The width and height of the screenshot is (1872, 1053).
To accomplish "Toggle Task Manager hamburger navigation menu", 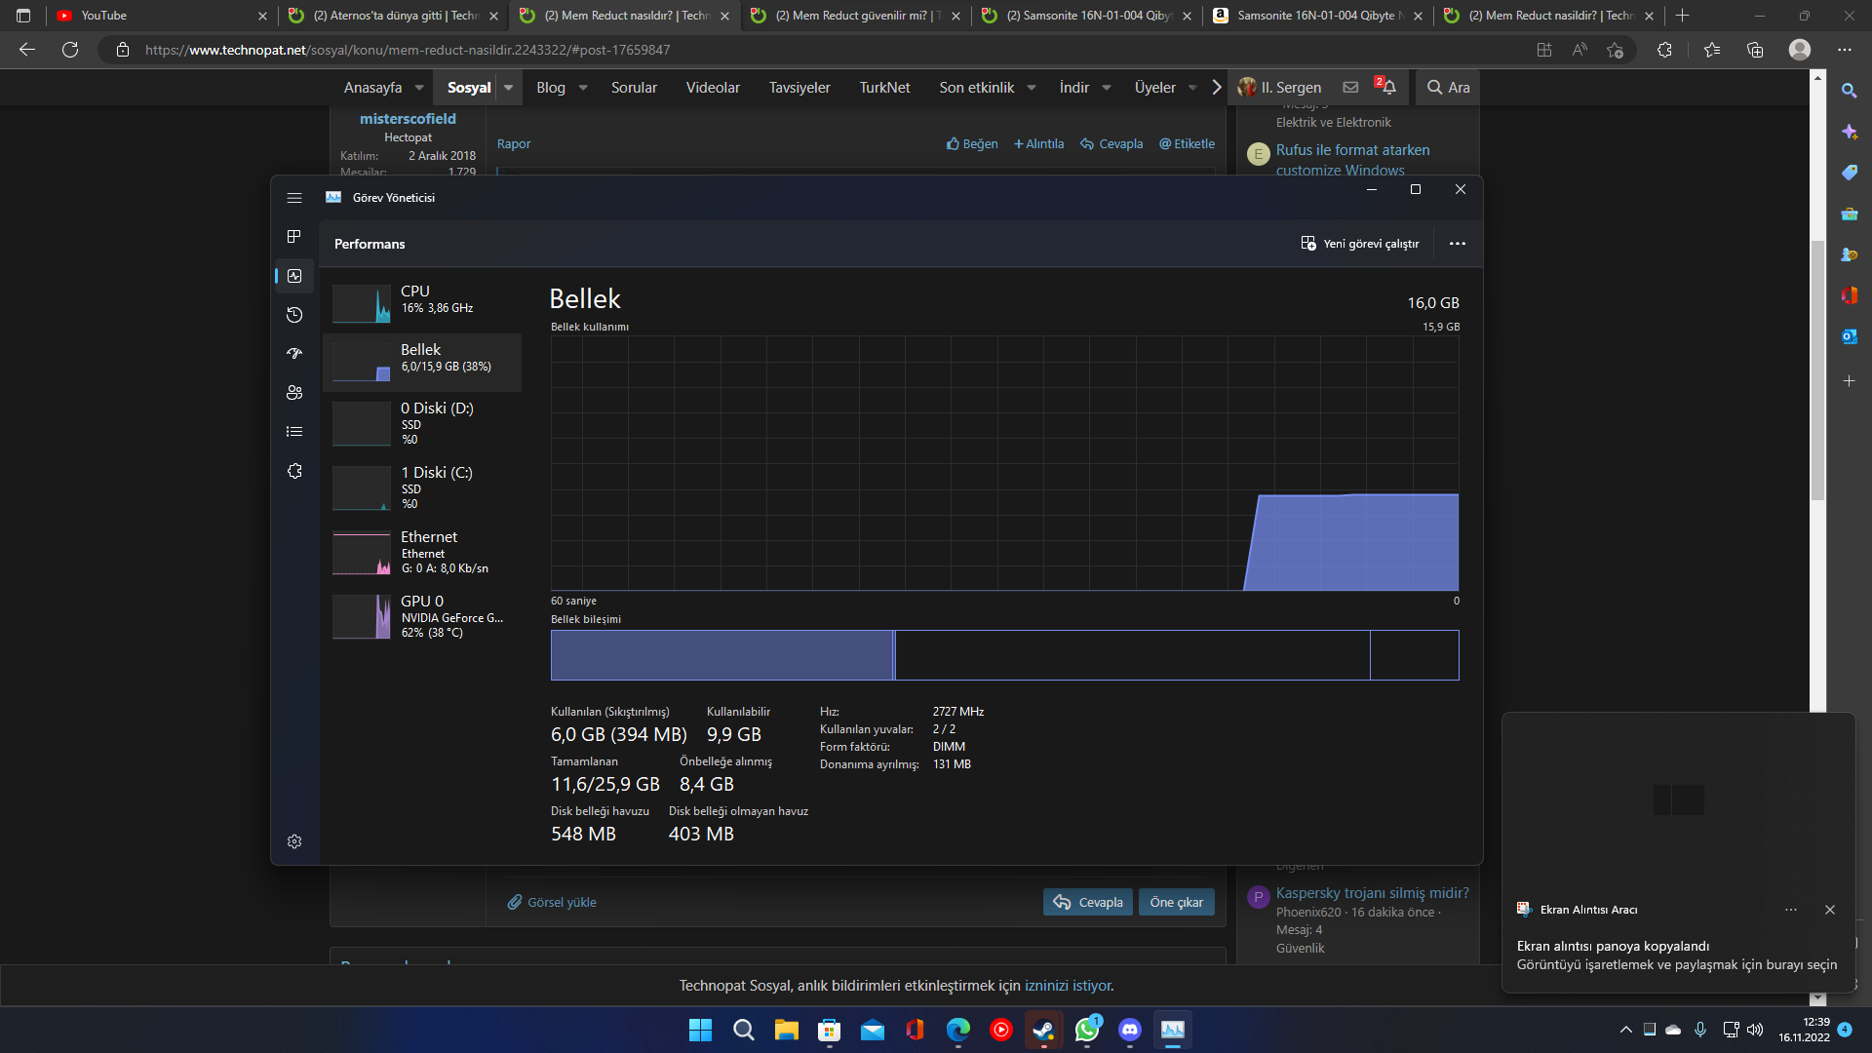I will pyautogui.click(x=293, y=198).
